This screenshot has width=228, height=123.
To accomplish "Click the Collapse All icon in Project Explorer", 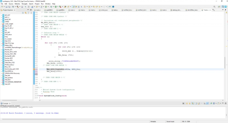I will click(23, 13).
